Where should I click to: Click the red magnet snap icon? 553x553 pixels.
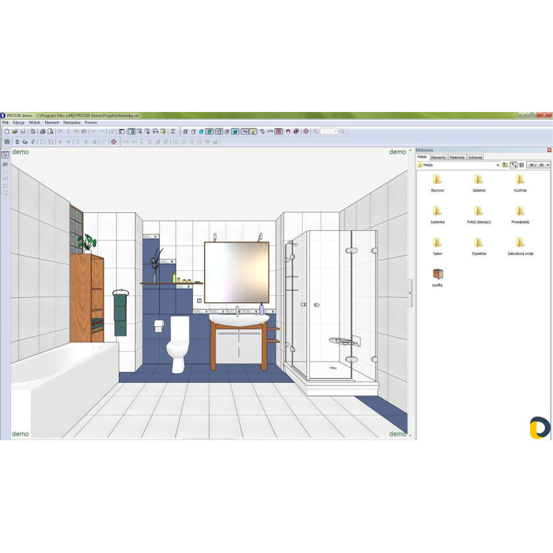tap(288, 131)
